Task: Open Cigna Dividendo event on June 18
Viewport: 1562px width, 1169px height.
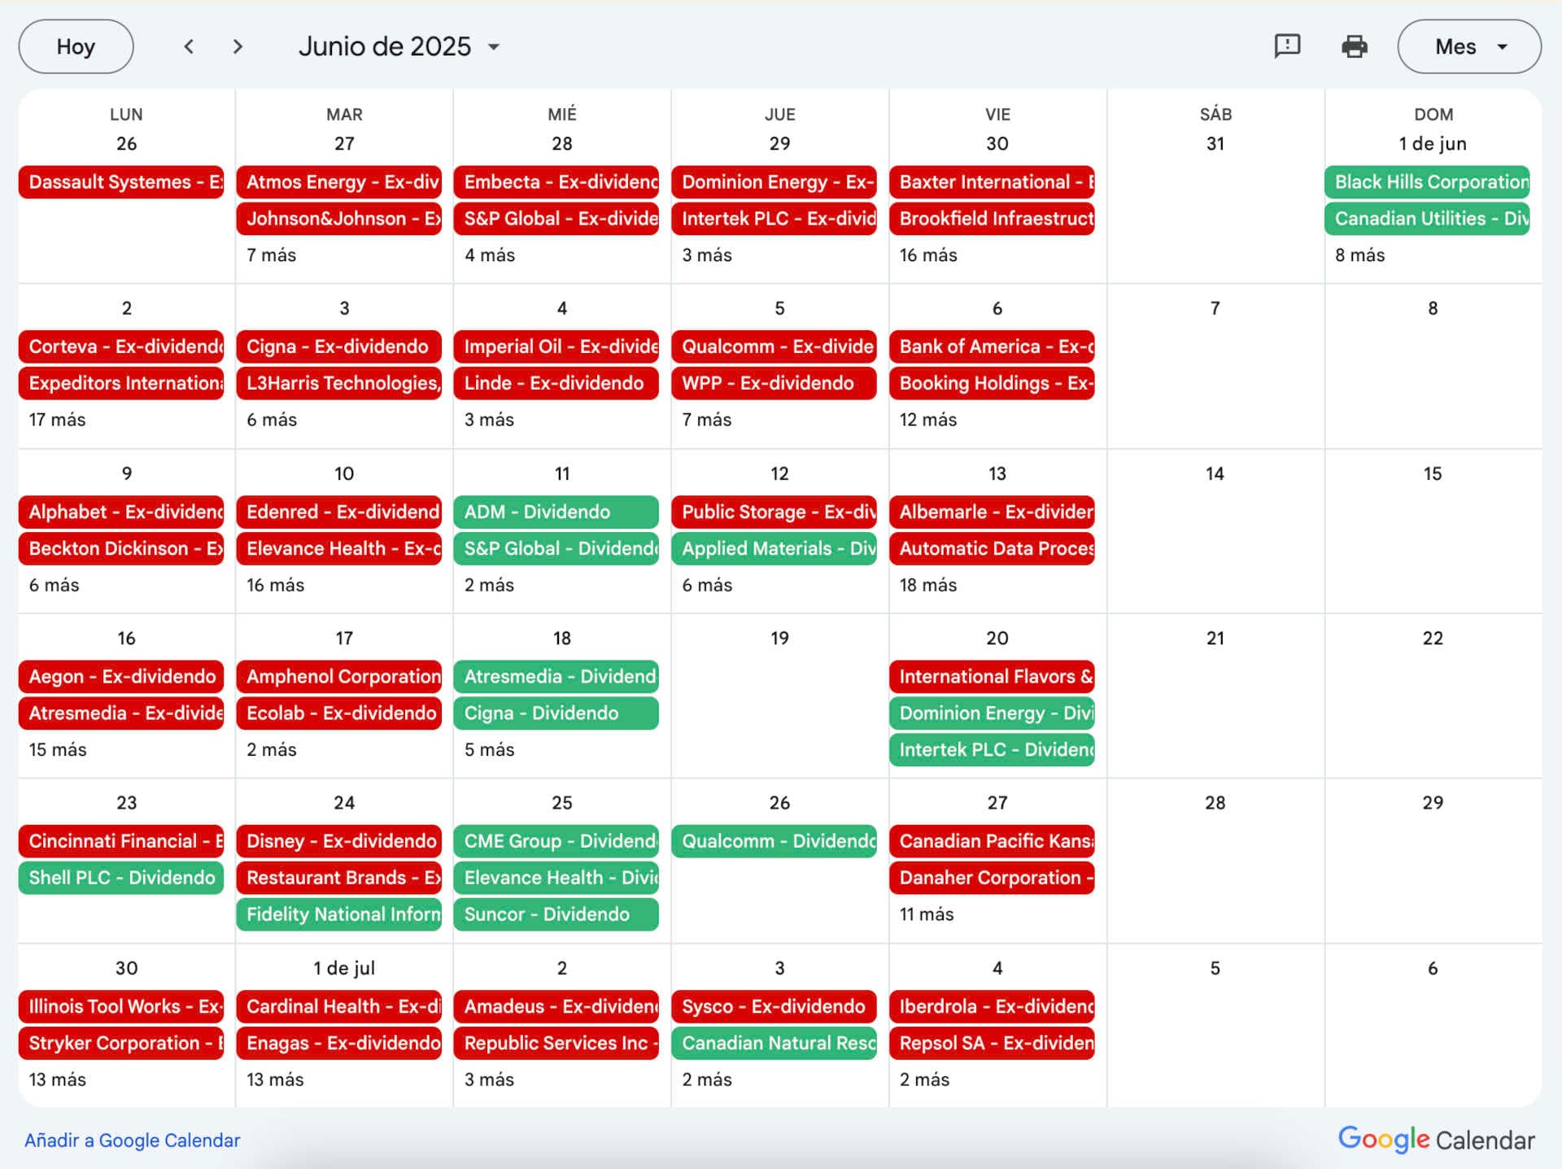Action: coord(556,713)
